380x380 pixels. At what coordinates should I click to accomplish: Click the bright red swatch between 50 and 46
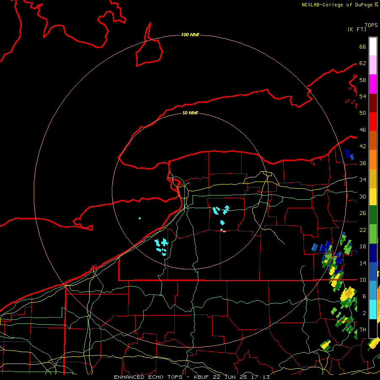pos(373,122)
